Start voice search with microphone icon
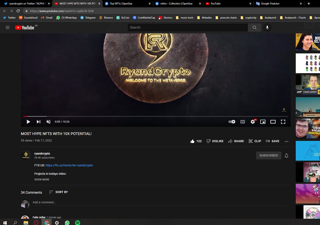The image size is (320, 225). [267, 27]
